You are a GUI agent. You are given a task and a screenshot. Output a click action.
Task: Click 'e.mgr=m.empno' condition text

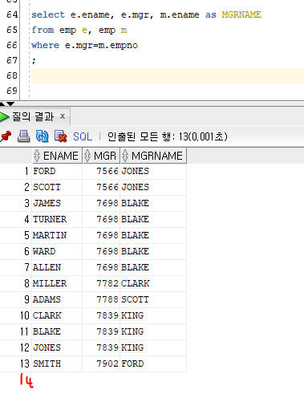point(101,46)
